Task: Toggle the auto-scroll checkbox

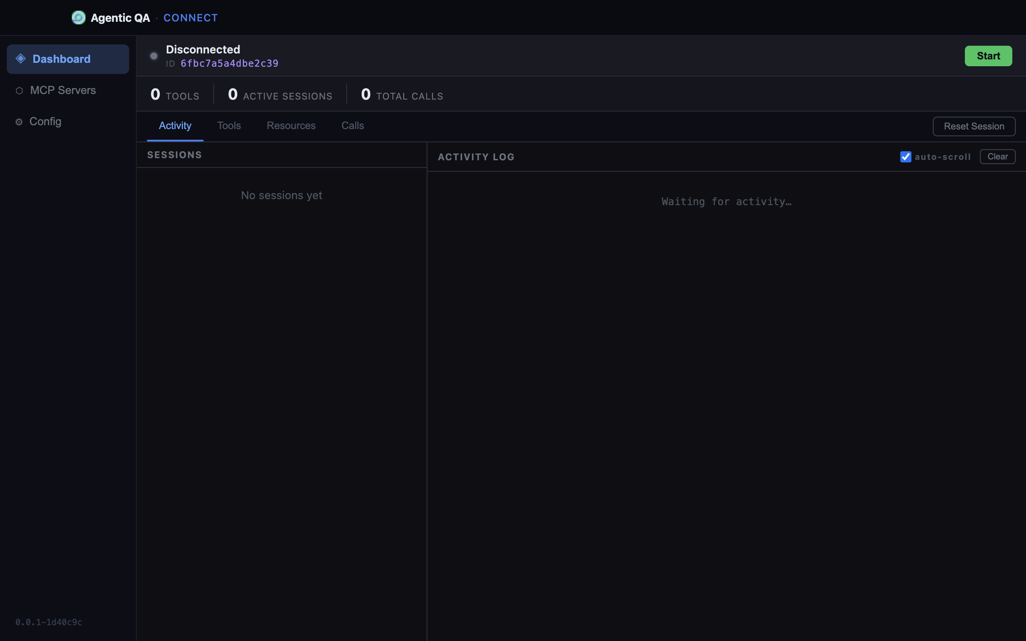Action: [x=905, y=157]
